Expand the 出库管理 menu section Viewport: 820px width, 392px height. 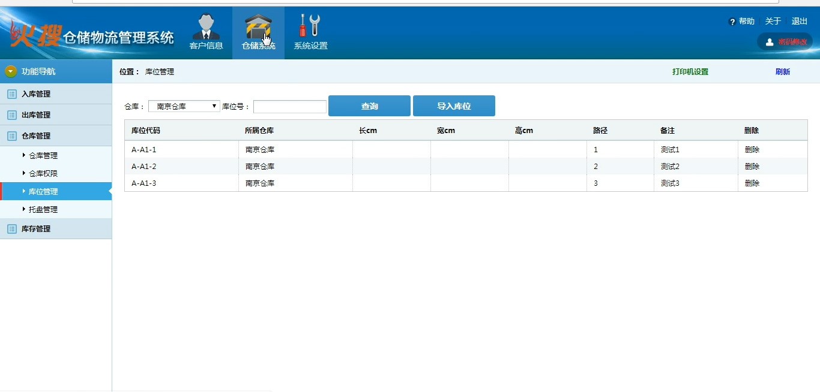click(x=36, y=115)
